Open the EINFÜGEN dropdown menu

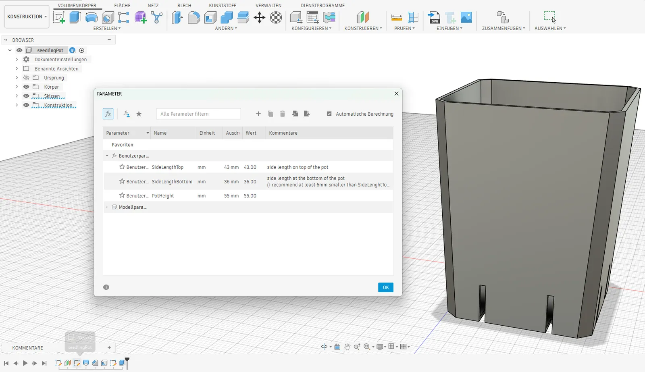[449, 28]
